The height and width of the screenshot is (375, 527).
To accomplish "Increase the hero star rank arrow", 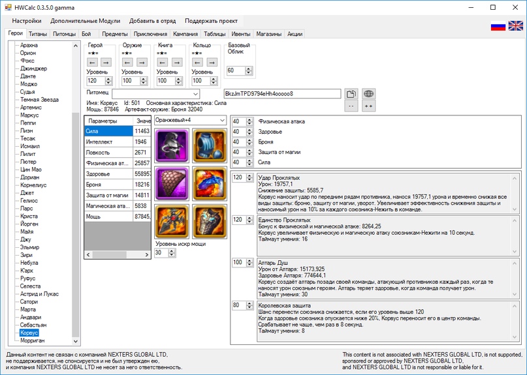I will tap(106, 62).
